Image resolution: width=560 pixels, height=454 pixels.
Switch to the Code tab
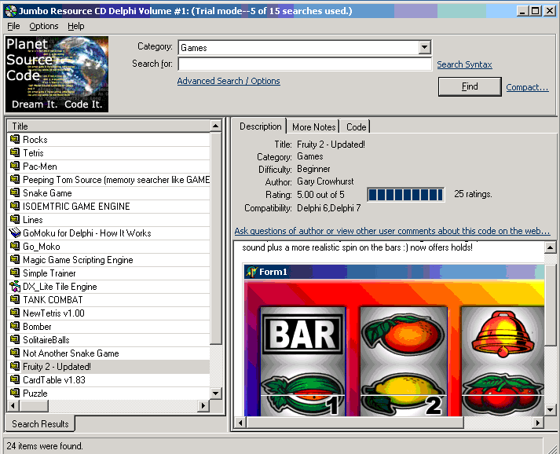[356, 126]
